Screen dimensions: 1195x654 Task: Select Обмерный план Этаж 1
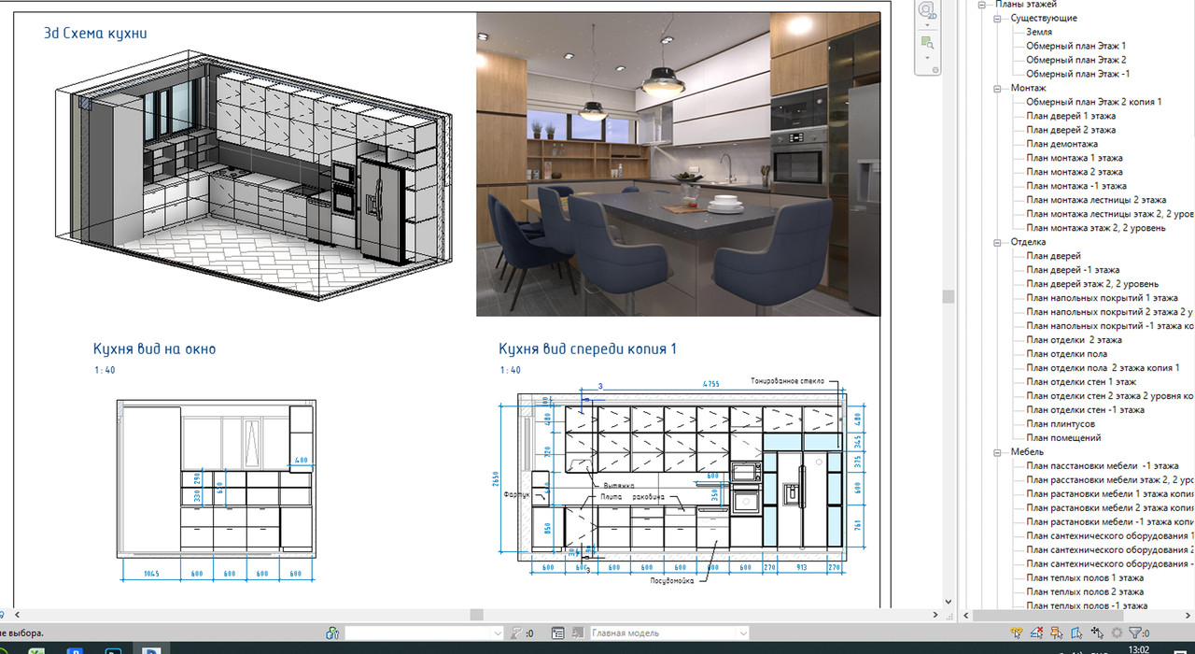(x=1075, y=46)
